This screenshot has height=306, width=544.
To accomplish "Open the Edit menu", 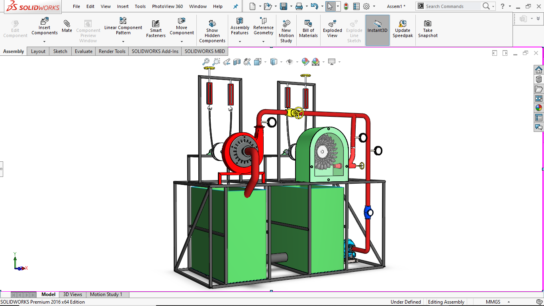I will click(x=90, y=6).
